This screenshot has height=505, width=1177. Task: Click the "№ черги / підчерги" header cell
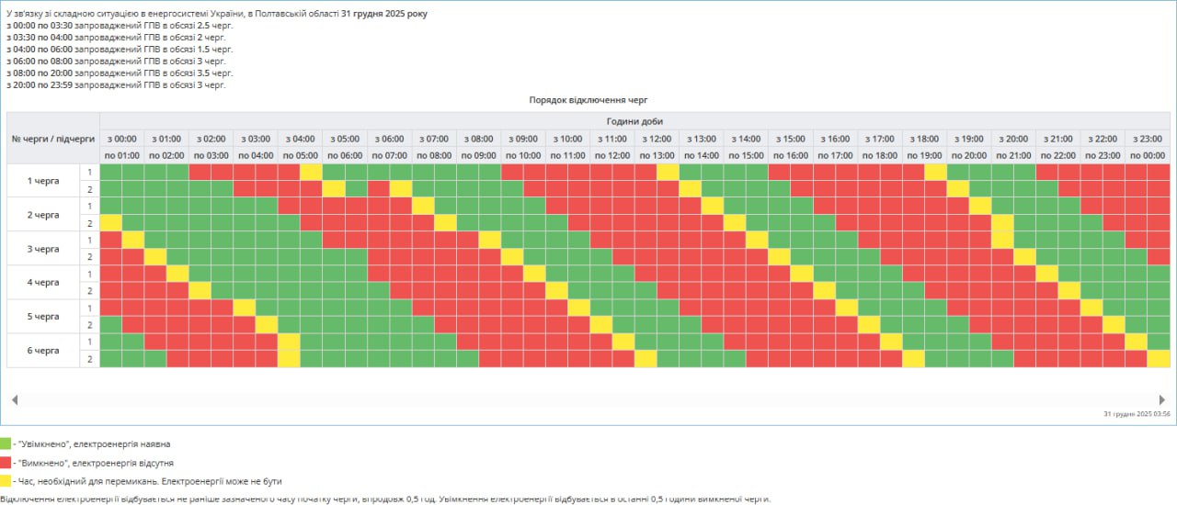53,139
